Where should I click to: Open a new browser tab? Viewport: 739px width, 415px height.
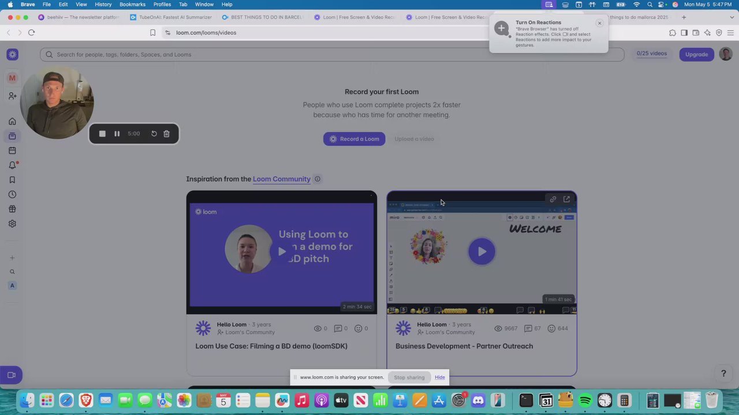pyautogui.click(x=684, y=17)
